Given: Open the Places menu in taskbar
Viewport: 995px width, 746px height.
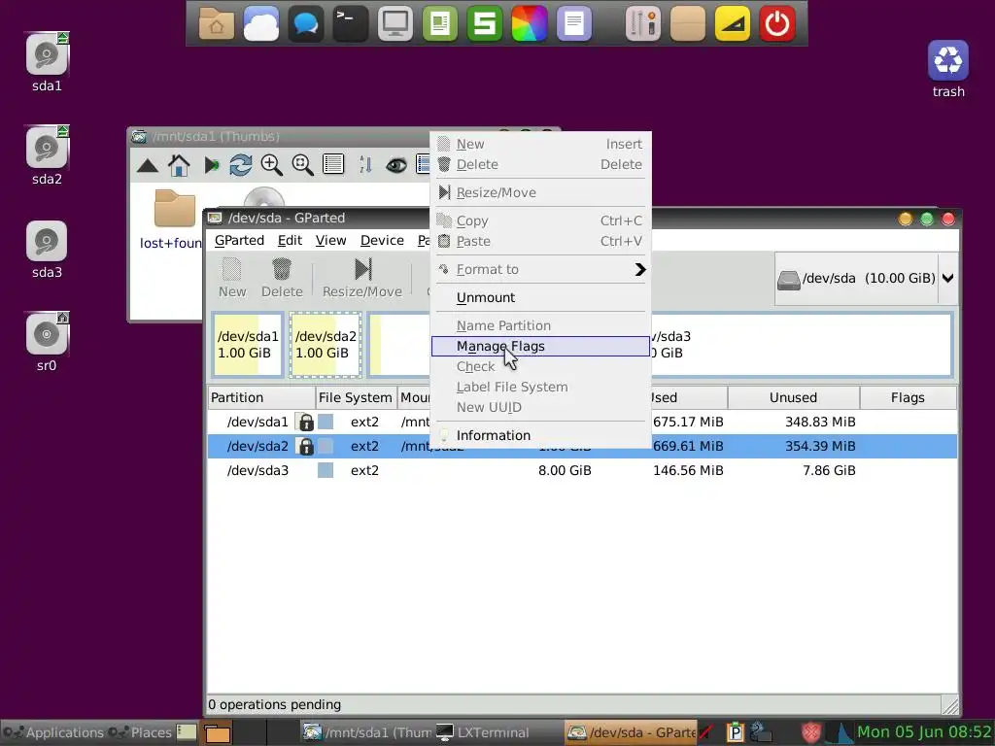Looking at the screenshot, I should (x=140, y=732).
